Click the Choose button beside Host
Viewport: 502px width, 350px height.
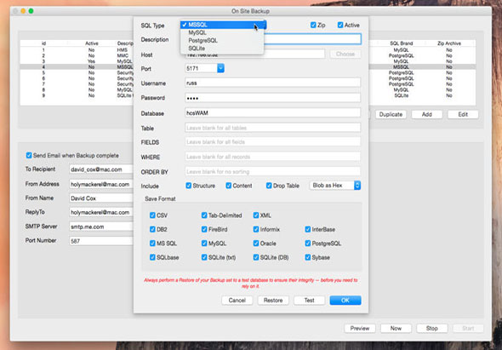tap(345, 54)
